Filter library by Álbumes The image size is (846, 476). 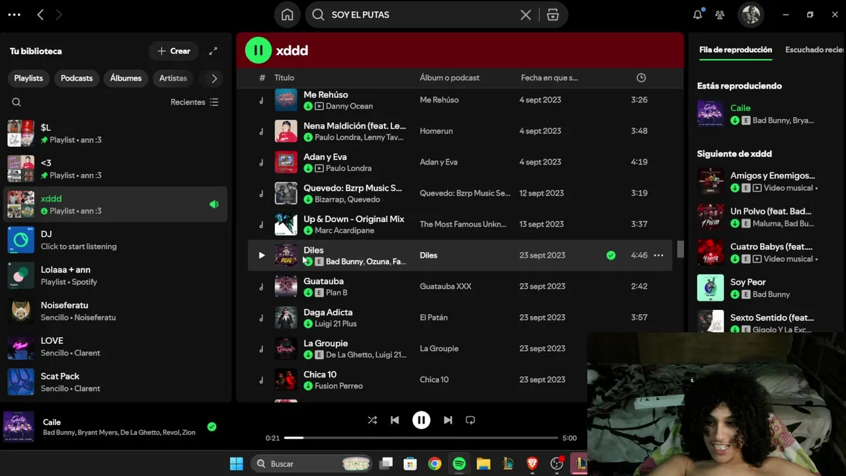tap(126, 78)
